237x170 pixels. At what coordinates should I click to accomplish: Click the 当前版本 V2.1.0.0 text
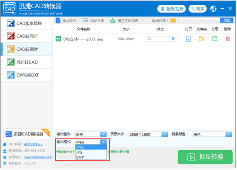click(22, 163)
